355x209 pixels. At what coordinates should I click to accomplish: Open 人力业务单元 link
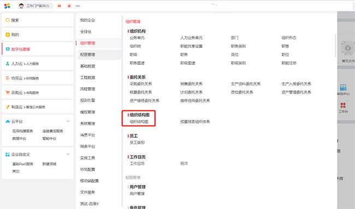pyautogui.click(x=191, y=38)
